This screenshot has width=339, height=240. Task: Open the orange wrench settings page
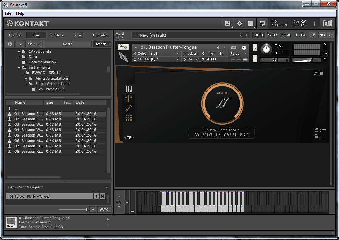(129, 108)
